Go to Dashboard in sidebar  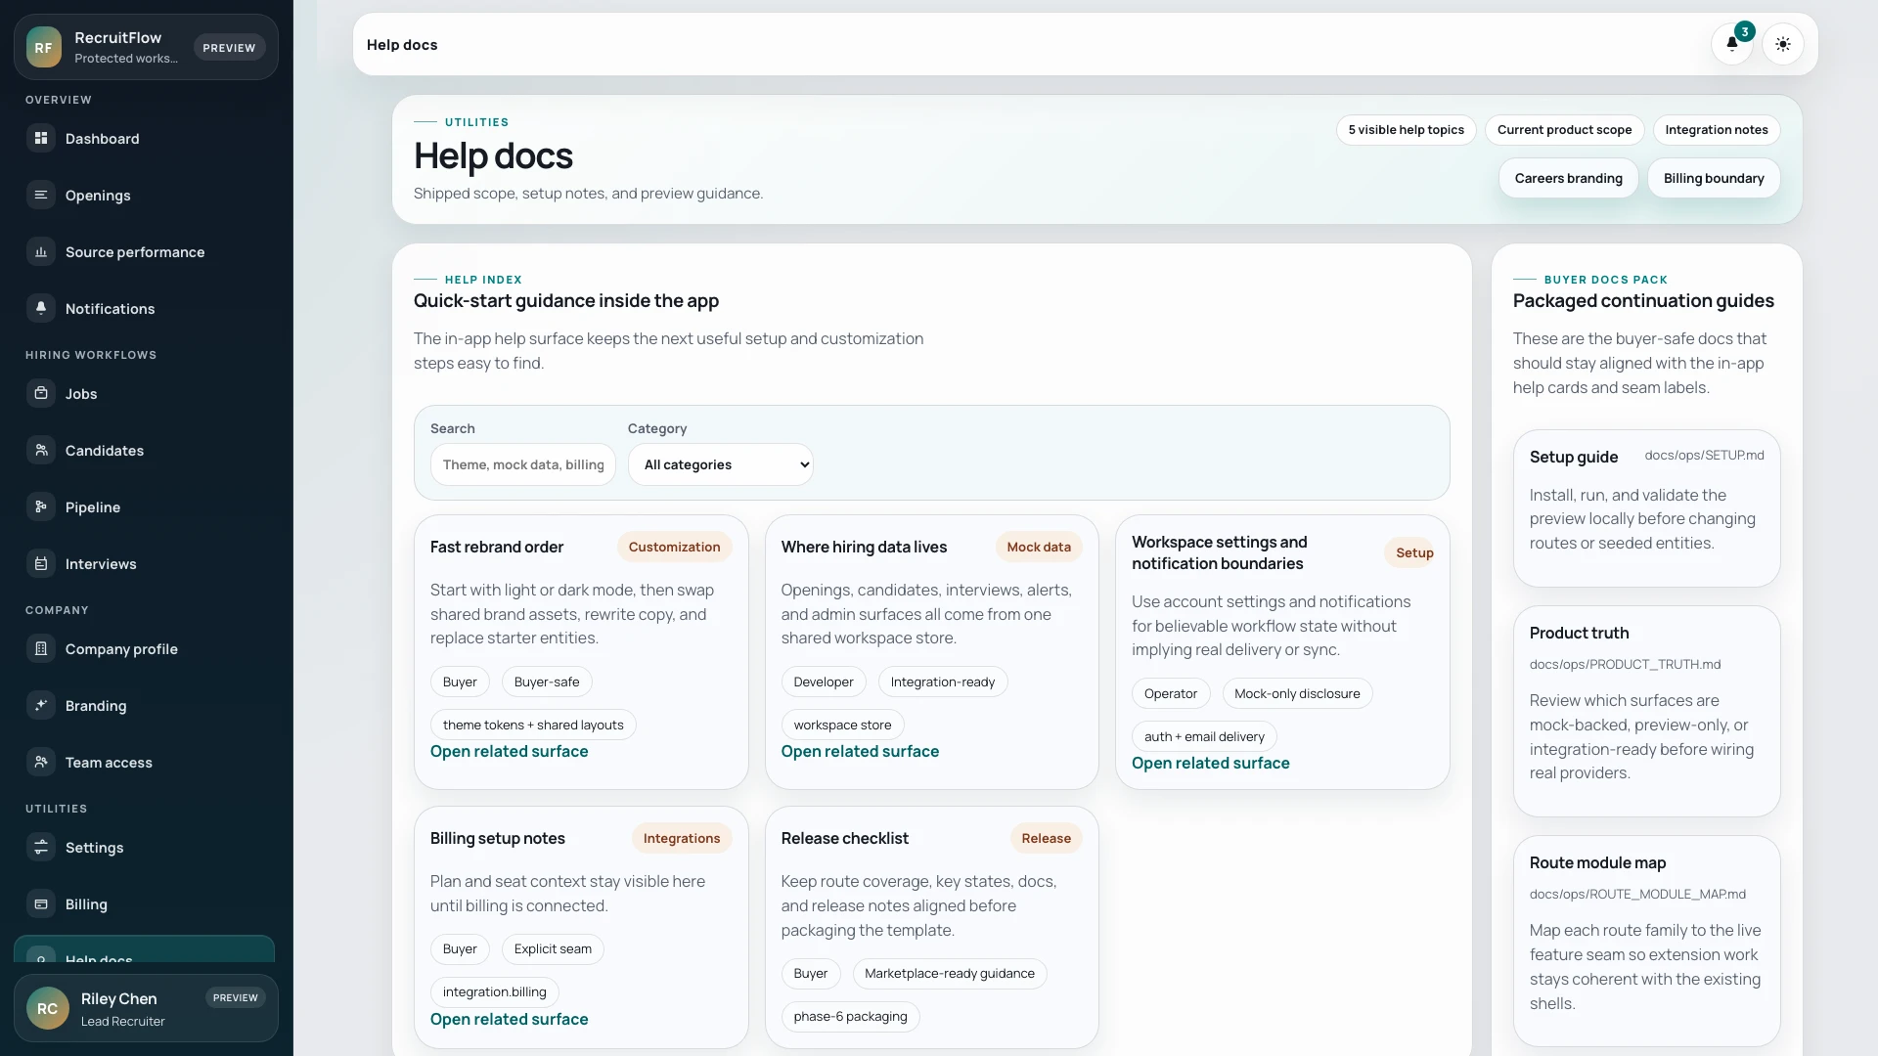point(145,139)
